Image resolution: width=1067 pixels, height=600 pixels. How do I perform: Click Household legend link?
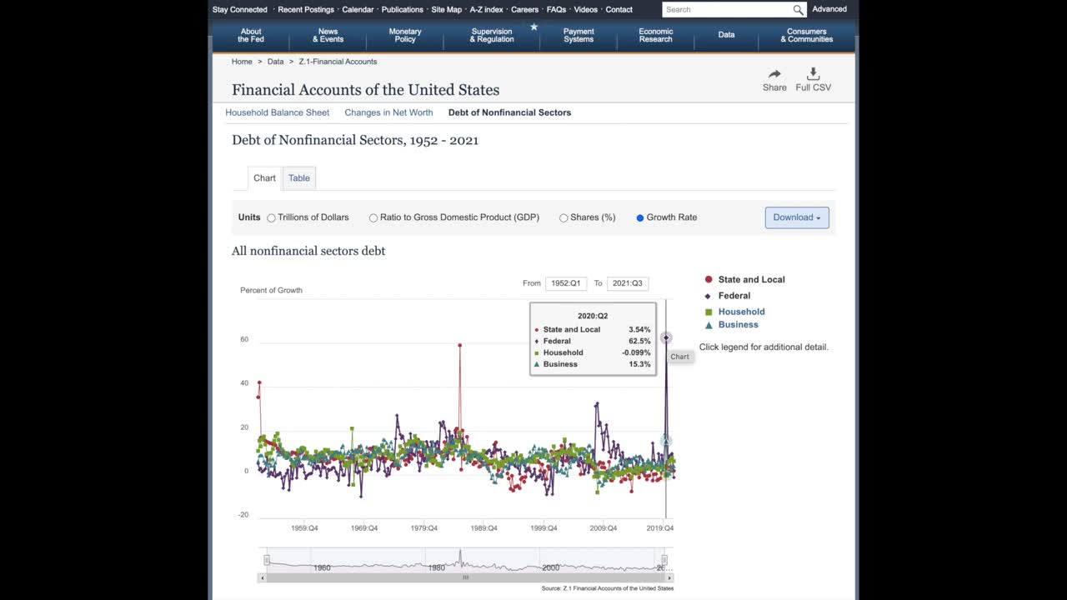[742, 312]
